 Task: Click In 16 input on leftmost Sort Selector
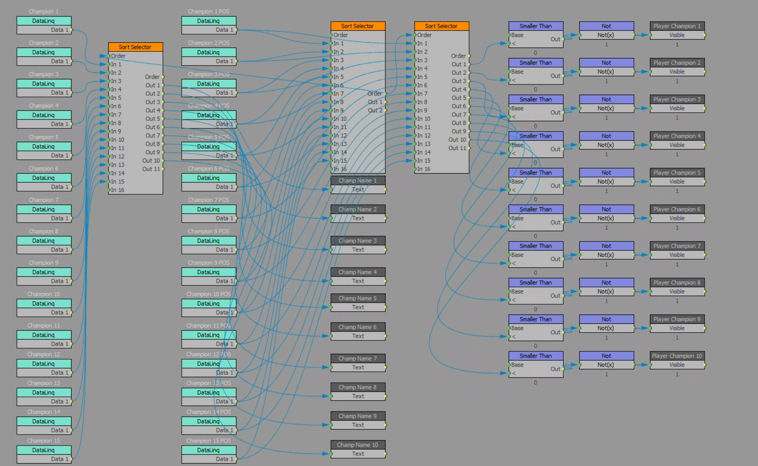(117, 190)
